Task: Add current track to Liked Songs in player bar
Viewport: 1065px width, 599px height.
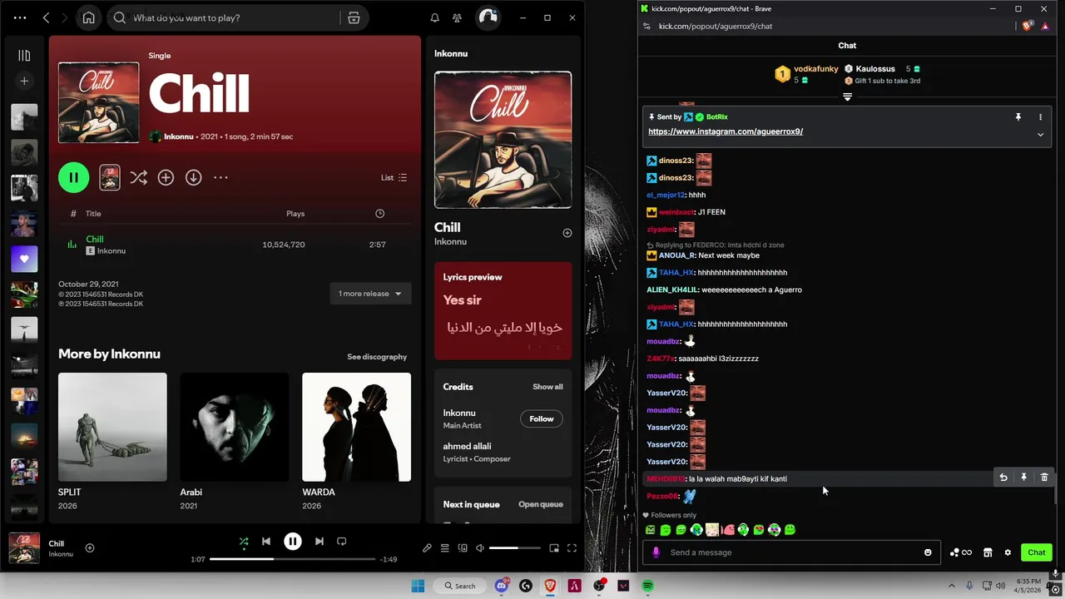Action: pos(90,547)
